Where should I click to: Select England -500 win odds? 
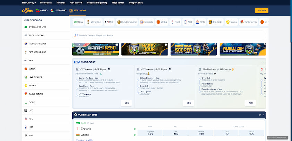[150, 133]
